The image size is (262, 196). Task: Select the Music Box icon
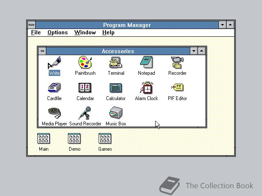[116, 113]
